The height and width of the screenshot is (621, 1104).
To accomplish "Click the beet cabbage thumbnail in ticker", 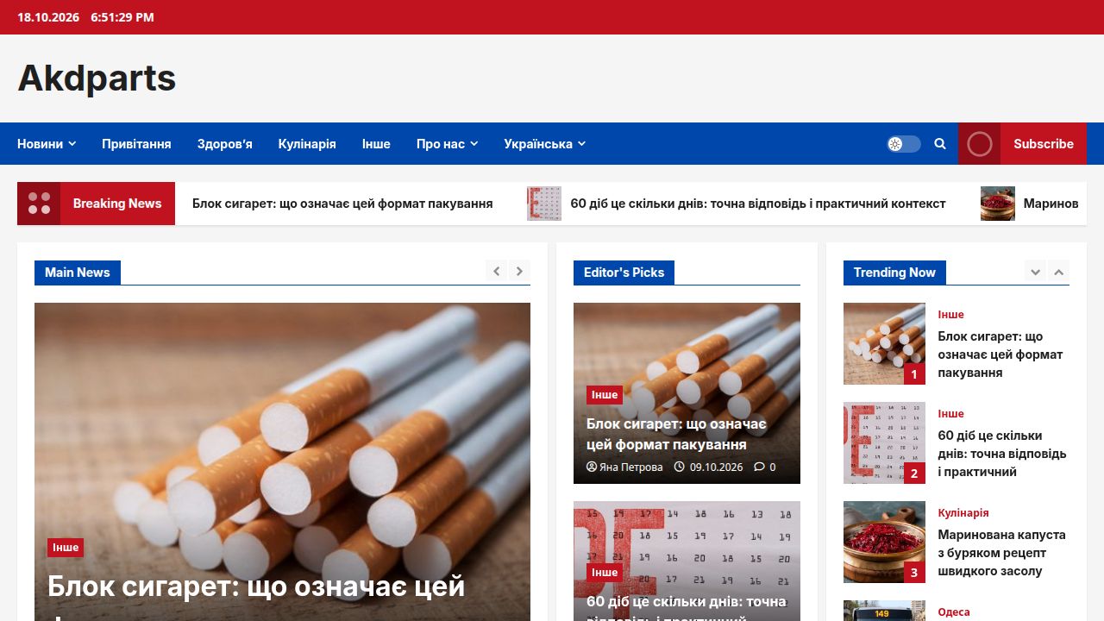I will click(x=998, y=204).
